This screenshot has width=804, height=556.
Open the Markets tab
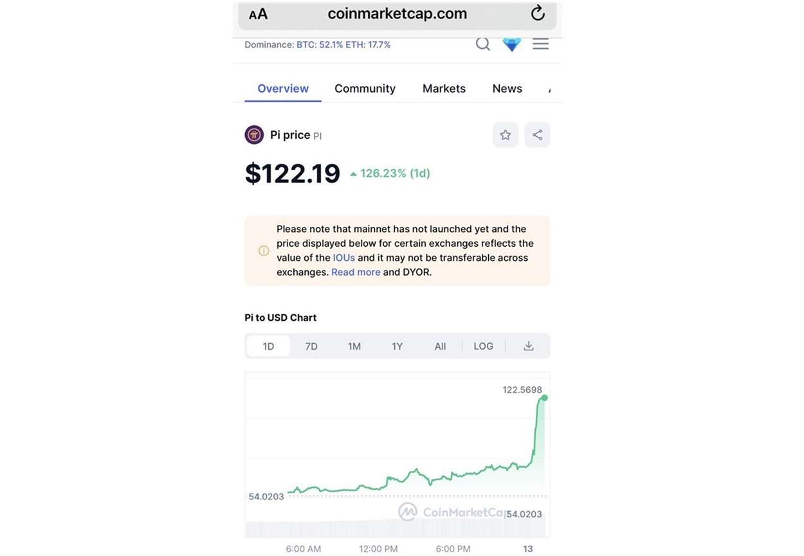[x=444, y=89]
